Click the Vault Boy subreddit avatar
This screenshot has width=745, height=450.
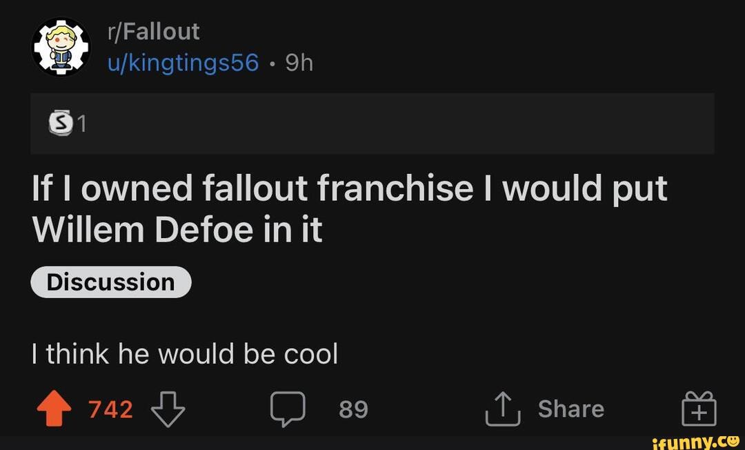point(62,47)
